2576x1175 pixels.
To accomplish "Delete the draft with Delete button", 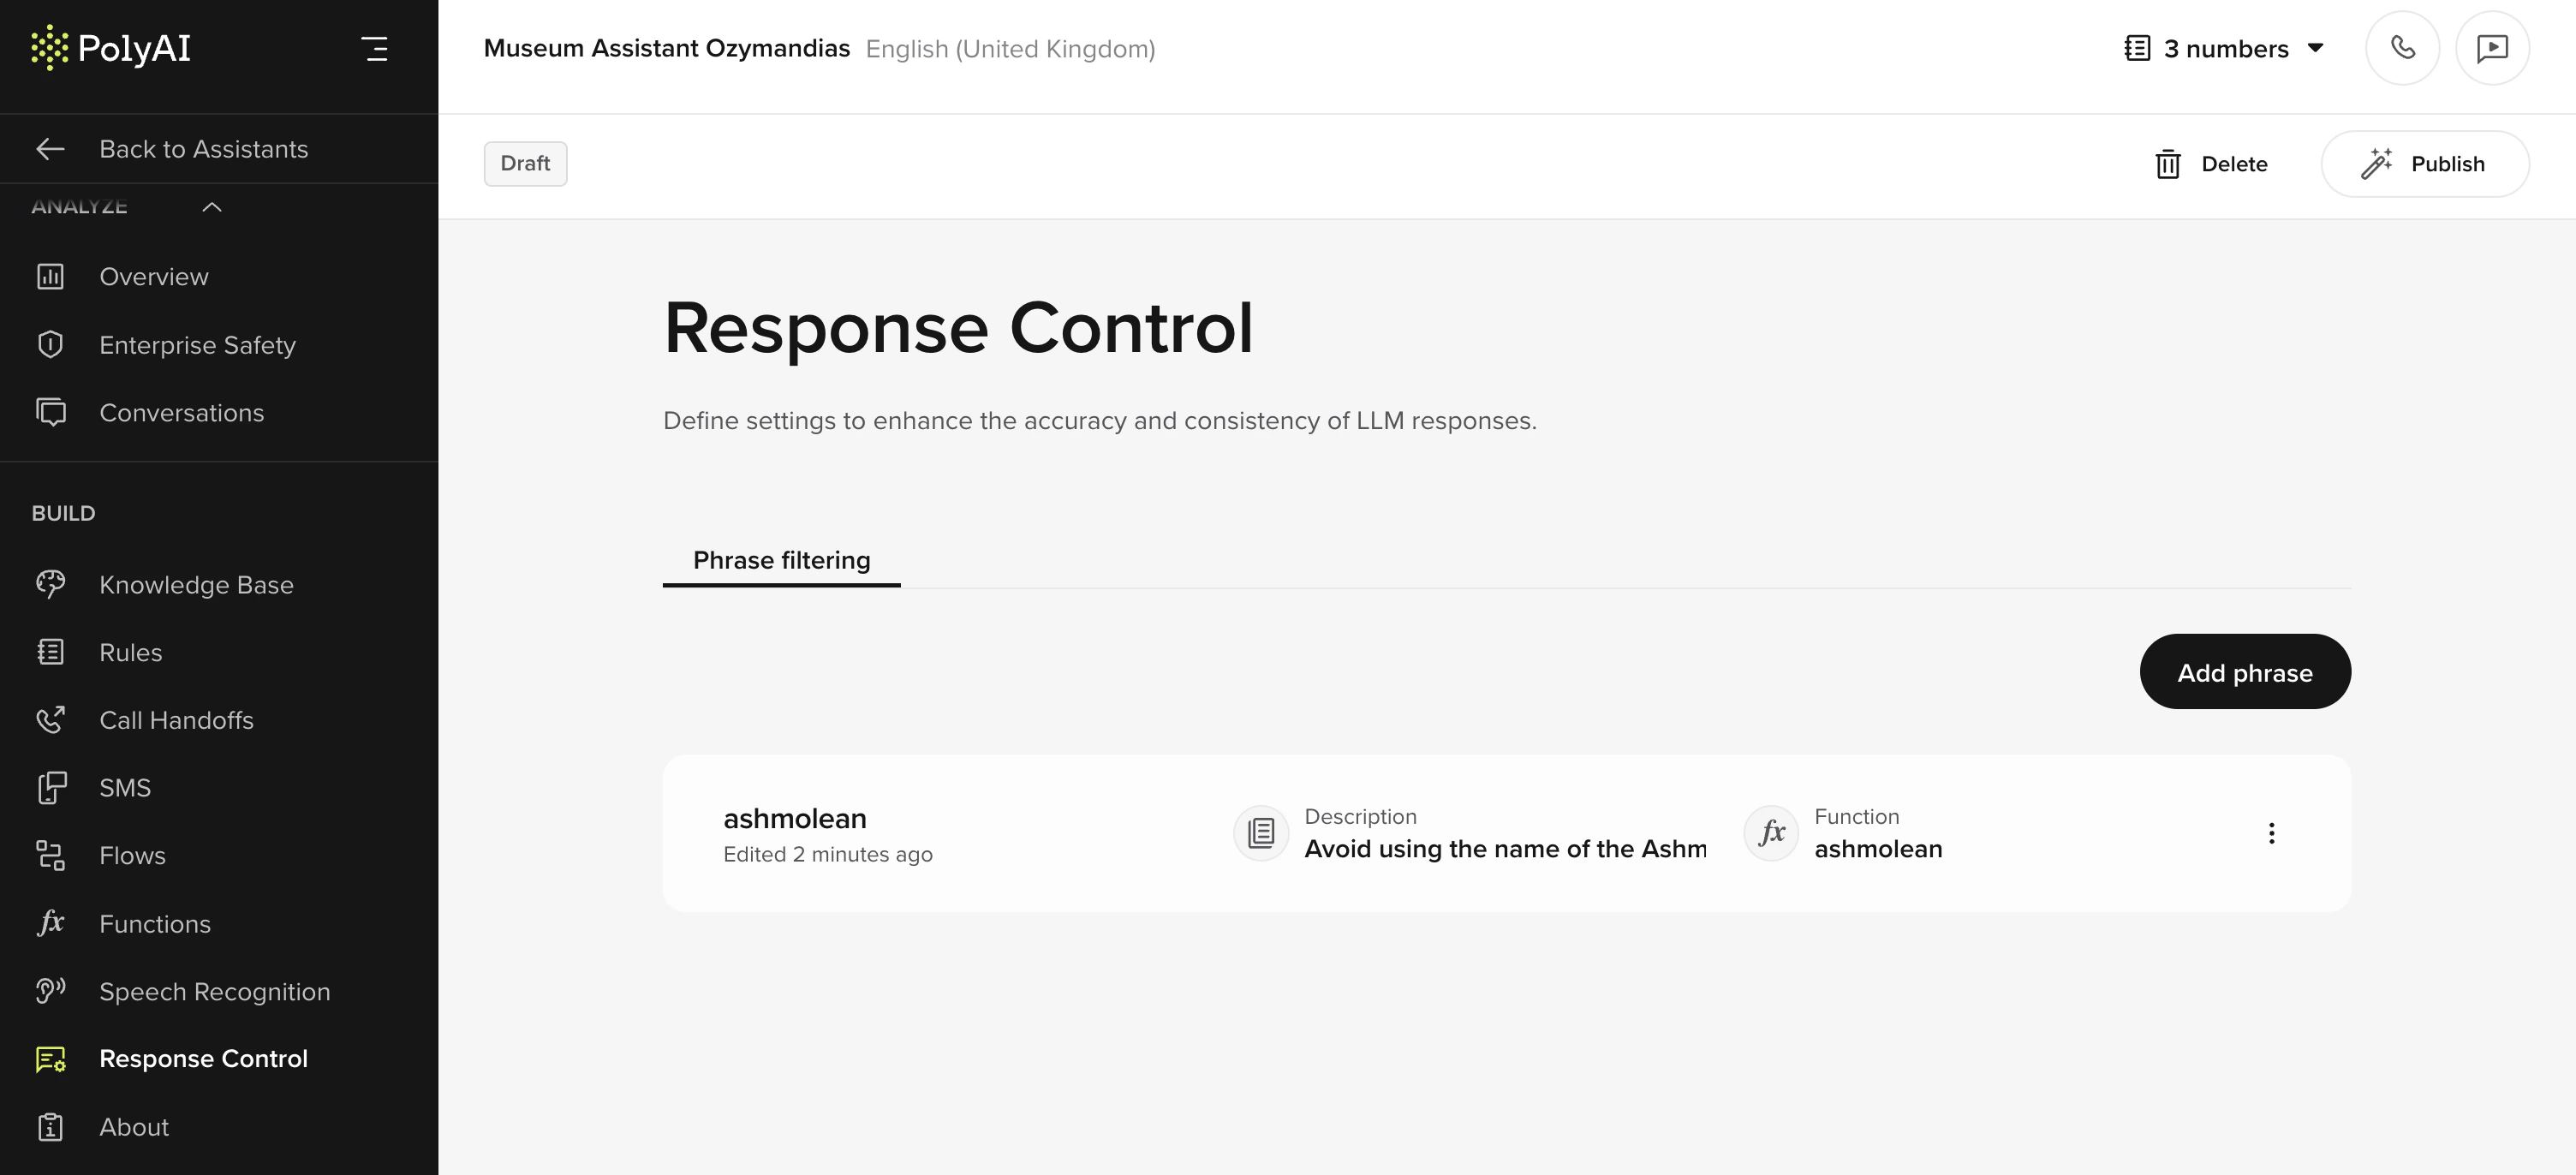I will 2212,164.
